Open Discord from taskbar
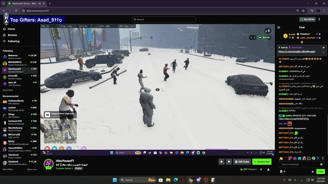This screenshot has width=328, height=184. click(198, 180)
